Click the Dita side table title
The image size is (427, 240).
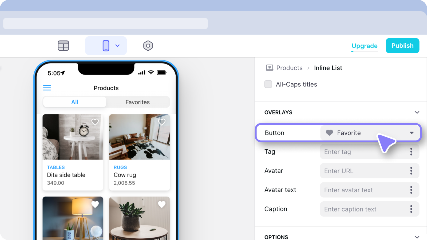(66, 175)
